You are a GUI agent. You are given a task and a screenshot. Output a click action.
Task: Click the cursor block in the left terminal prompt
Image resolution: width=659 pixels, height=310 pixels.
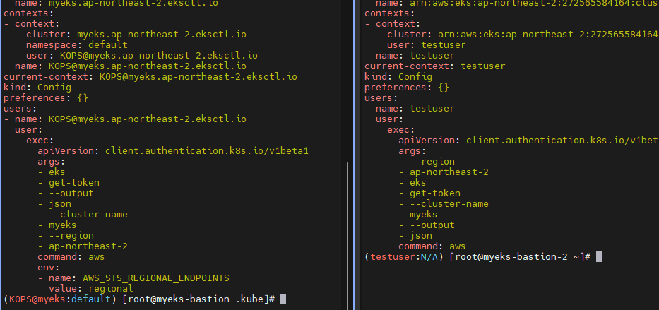pyautogui.click(x=283, y=299)
